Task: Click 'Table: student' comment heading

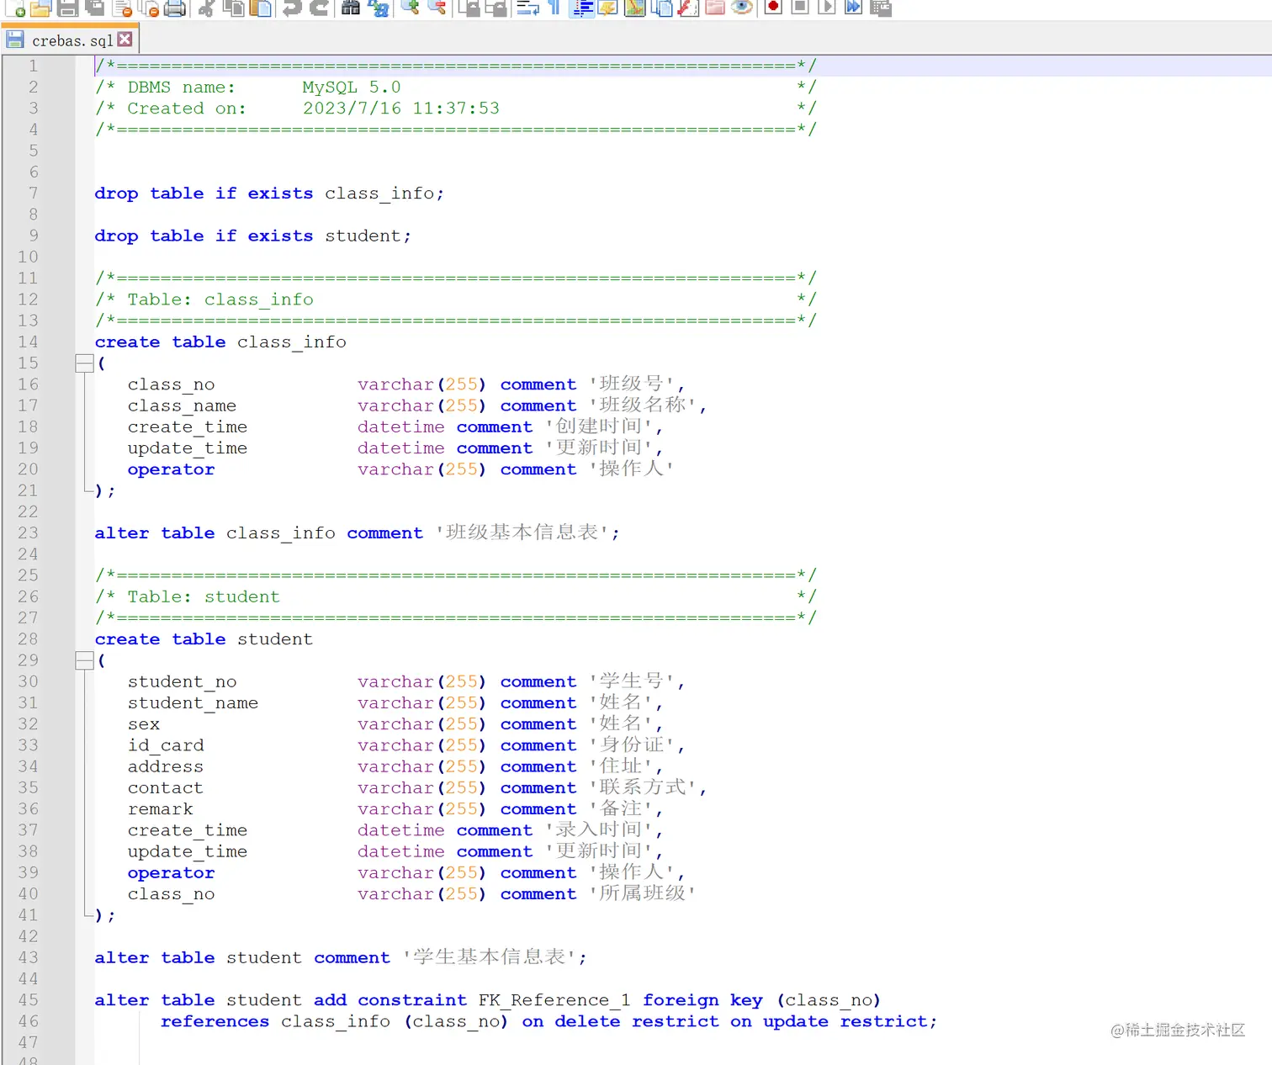Action: click(x=204, y=596)
